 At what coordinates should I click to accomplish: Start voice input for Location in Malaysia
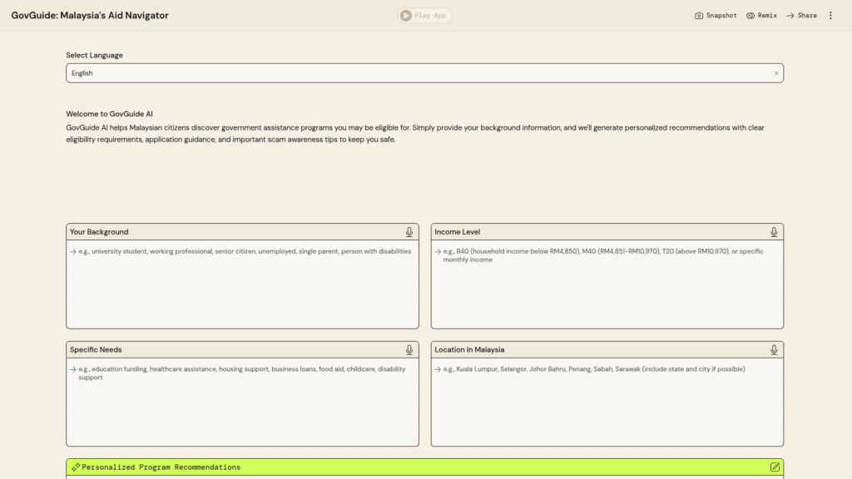point(774,350)
